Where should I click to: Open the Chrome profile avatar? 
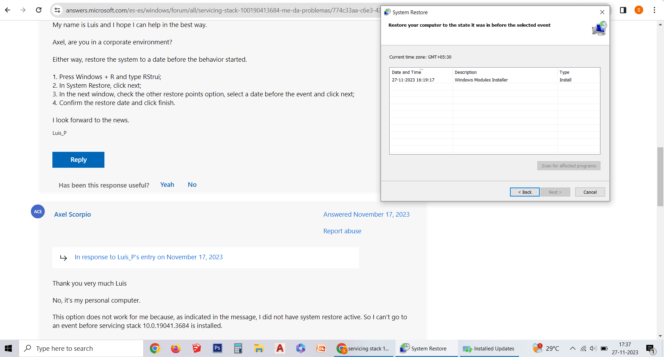click(639, 10)
